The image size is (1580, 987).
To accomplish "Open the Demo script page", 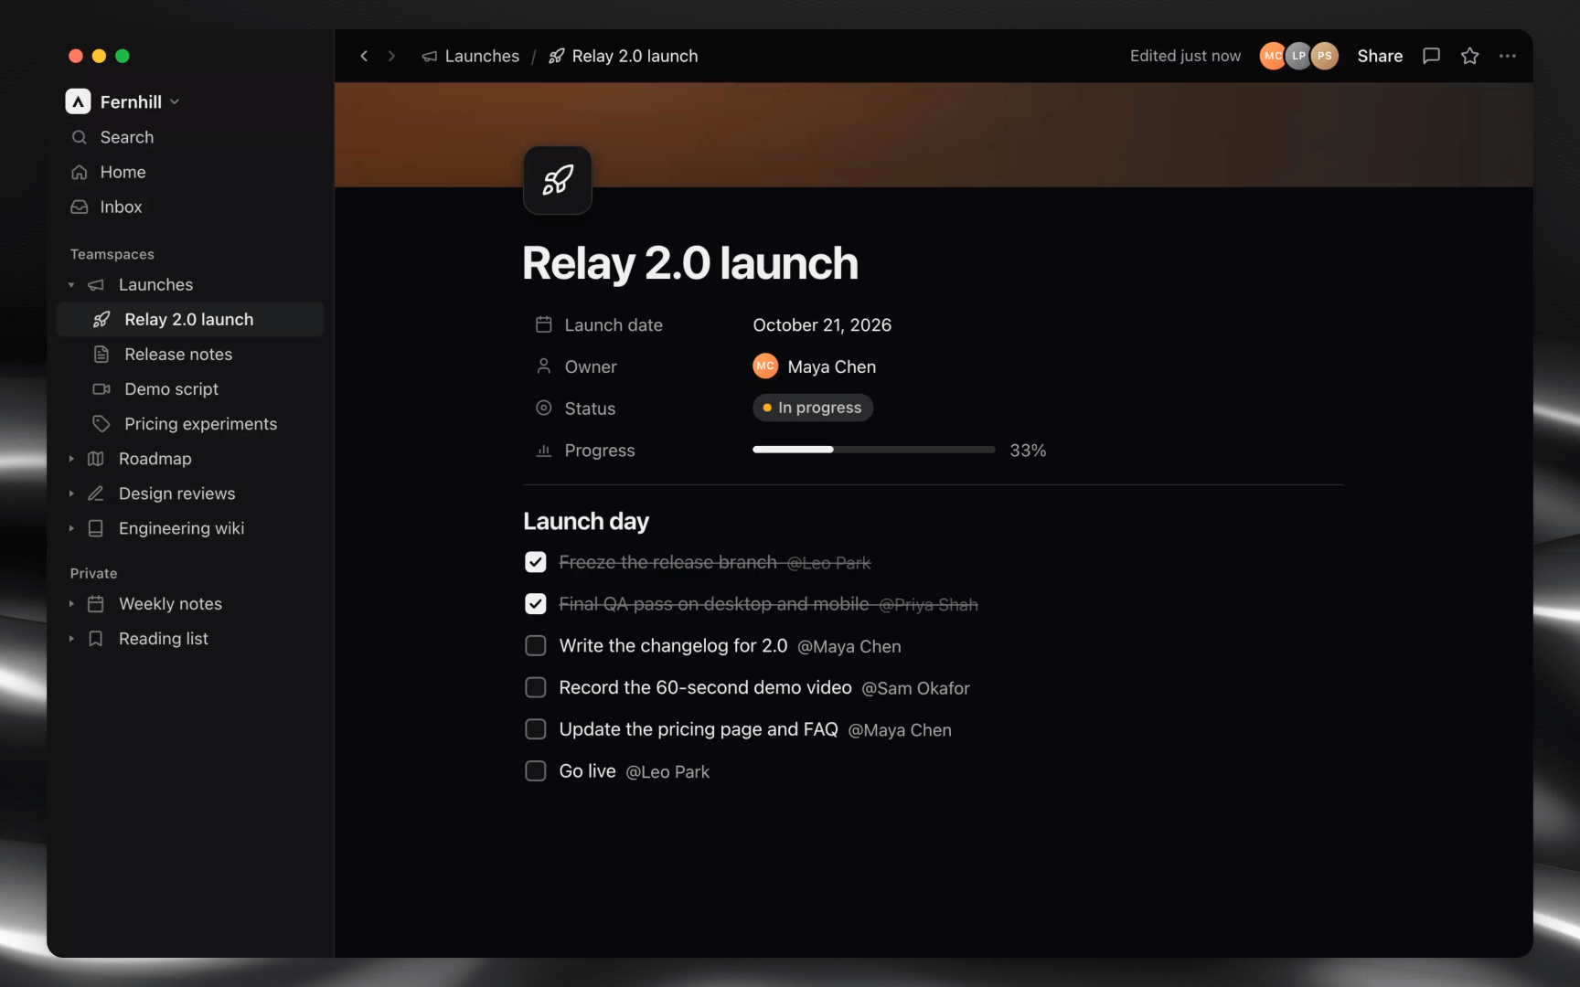I will (190, 388).
